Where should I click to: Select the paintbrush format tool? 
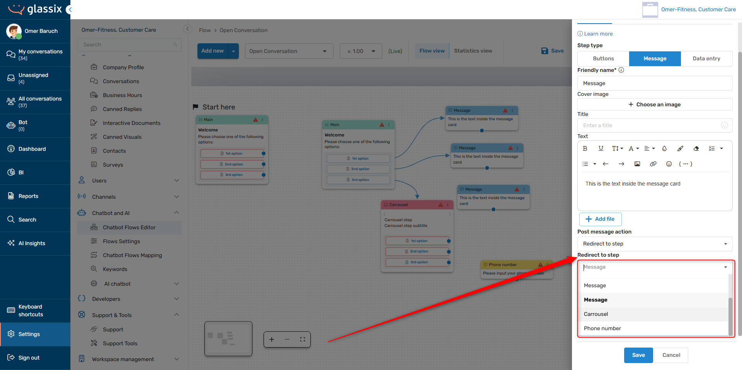click(x=680, y=148)
